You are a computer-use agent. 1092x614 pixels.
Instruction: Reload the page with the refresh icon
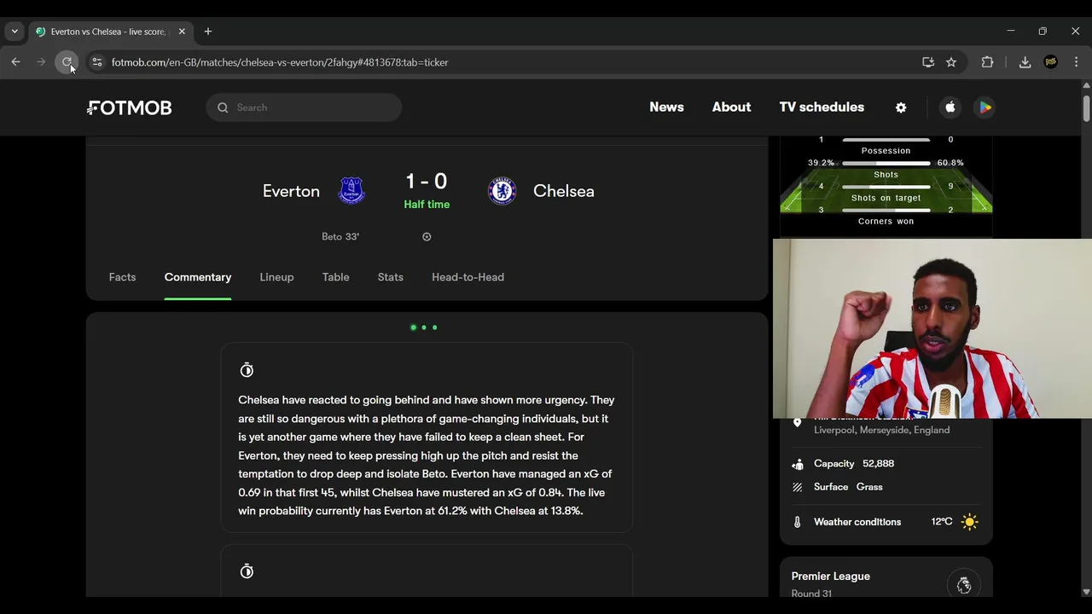67,62
